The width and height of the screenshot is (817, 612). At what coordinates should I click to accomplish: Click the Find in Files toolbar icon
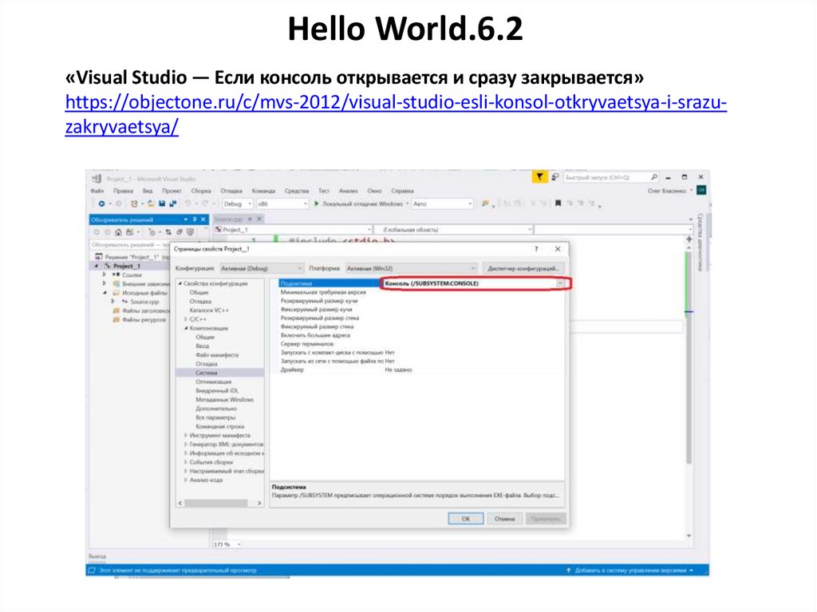485,203
